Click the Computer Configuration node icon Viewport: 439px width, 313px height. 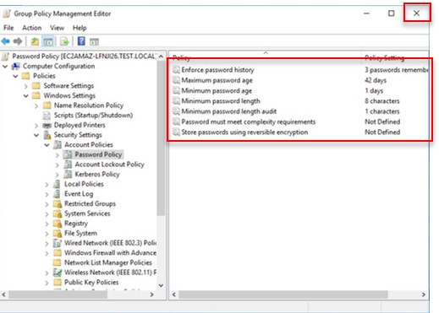click(x=16, y=66)
